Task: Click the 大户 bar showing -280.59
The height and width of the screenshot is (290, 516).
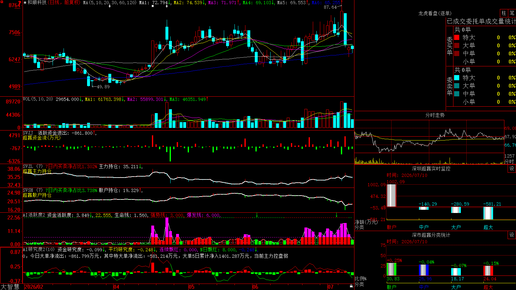Action: [456, 210]
